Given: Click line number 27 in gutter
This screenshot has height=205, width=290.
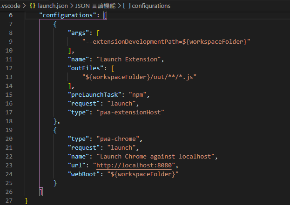Looking at the screenshot, I should (x=9, y=200).
